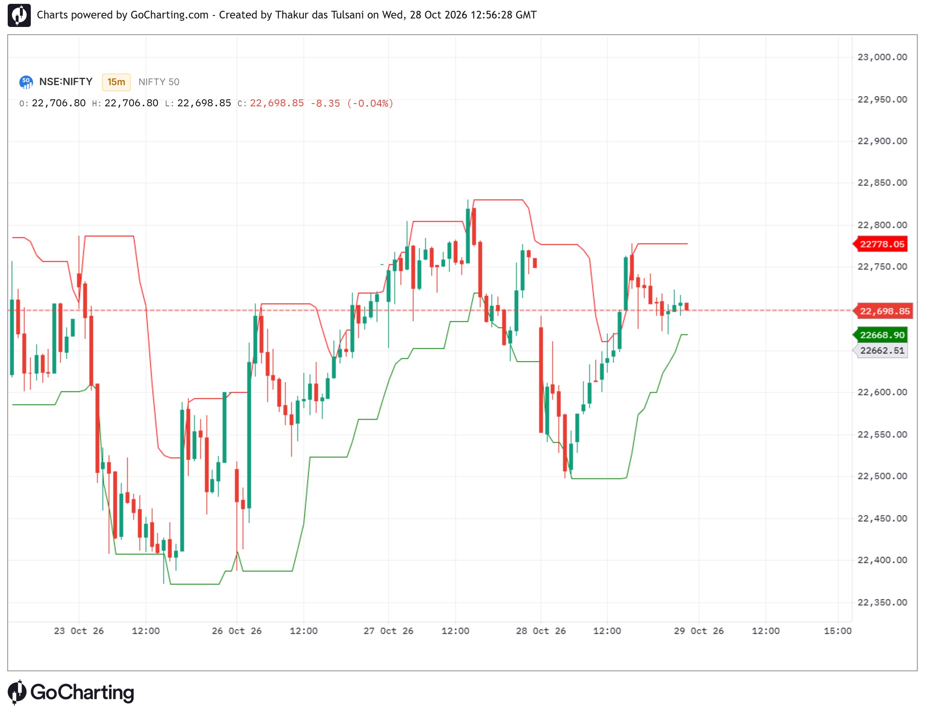
Task: Click the 22,698.85 current price label
Action: point(883,311)
